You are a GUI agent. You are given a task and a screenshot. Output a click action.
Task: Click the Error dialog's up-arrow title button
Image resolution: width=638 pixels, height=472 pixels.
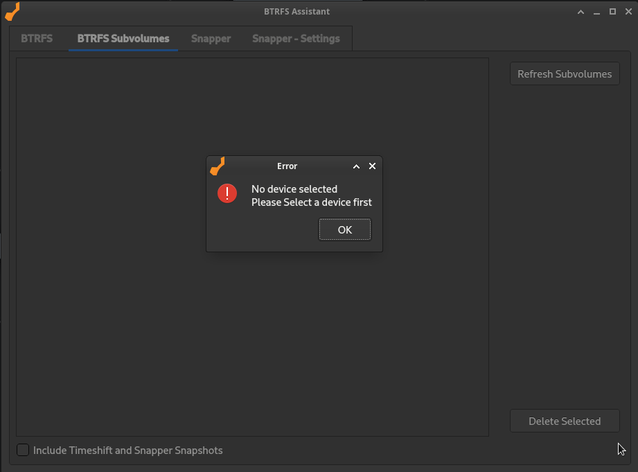coord(356,166)
